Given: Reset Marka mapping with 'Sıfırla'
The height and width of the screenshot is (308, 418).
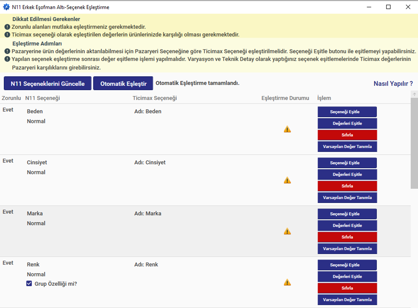Looking at the screenshot, I should click(x=347, y=237).
